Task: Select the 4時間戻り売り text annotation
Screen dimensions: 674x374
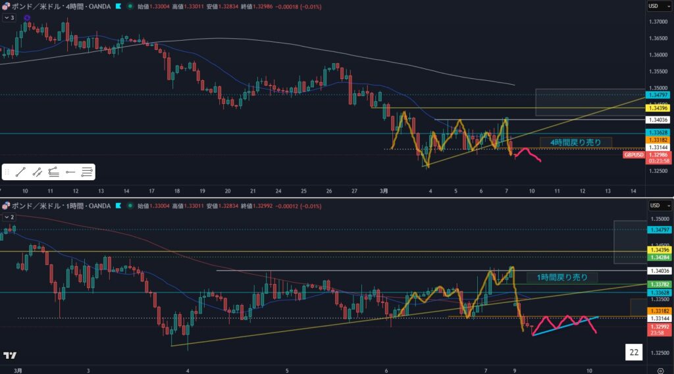Action: point(576,142)
